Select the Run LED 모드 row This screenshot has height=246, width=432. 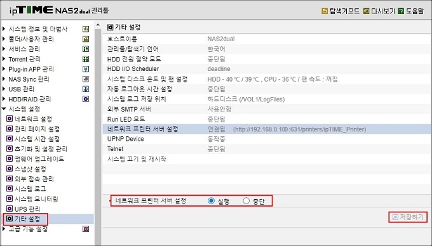(266, 119)
